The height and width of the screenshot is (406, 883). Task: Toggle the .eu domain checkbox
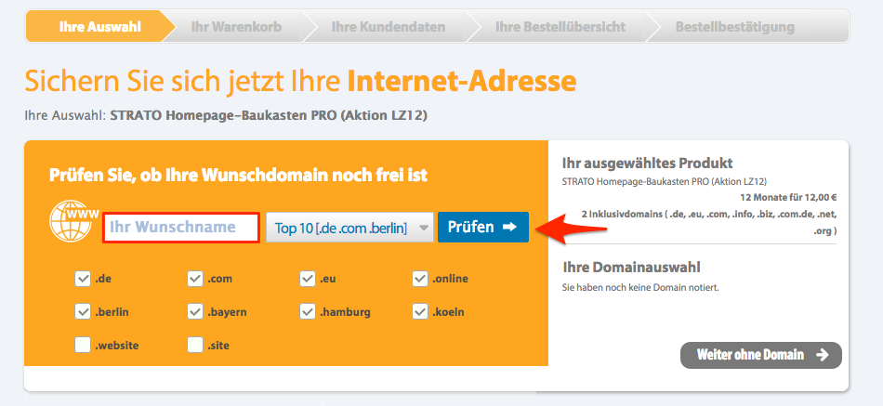tap(308, 278)
